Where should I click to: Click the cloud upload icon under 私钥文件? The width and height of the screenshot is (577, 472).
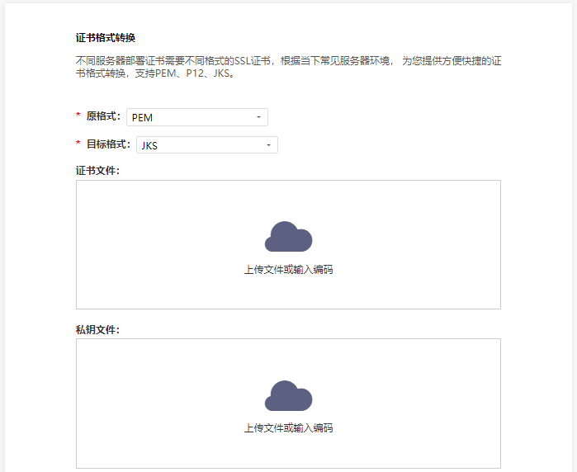pyautogui.click(x=288, y=395)
